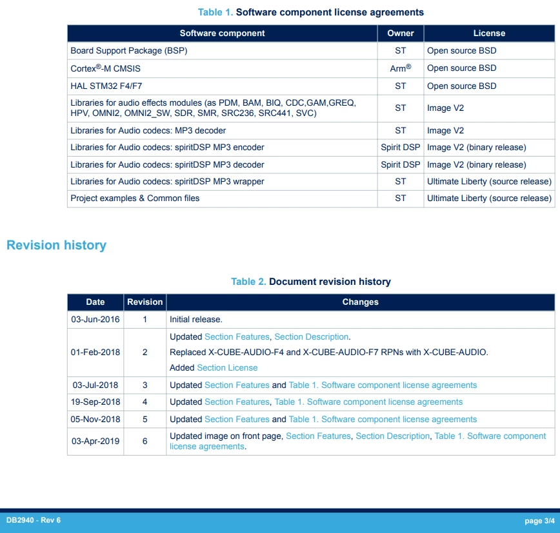Open Section Features link in 03-Apr-2019 row
Screen dimensions: 560x533
[x=318, y=436]
